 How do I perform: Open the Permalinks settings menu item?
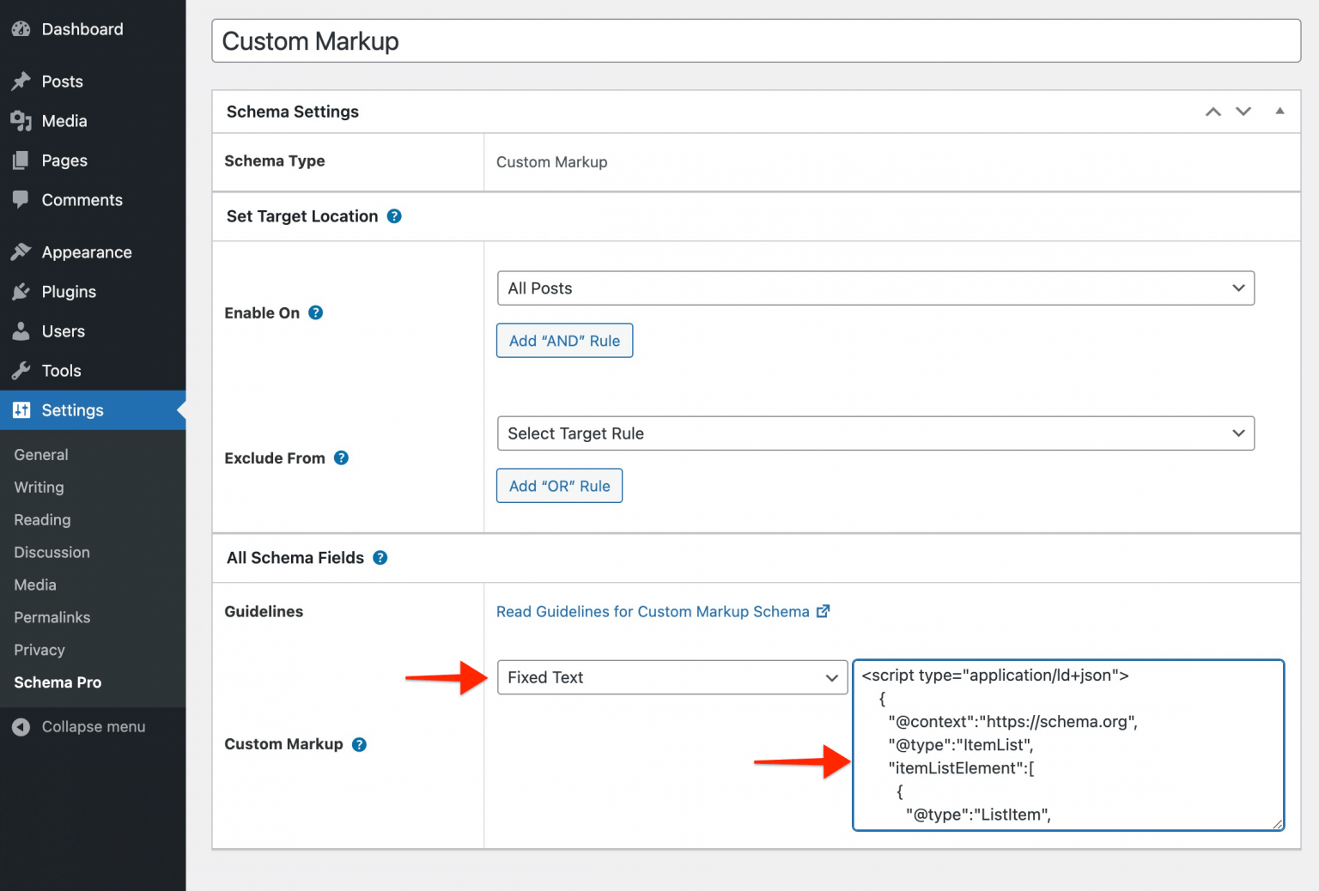coord(52,617)
